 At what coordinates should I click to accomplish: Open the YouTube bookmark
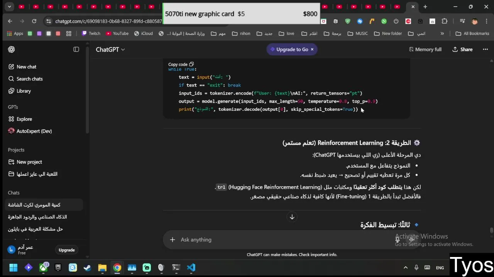(117, 33)
